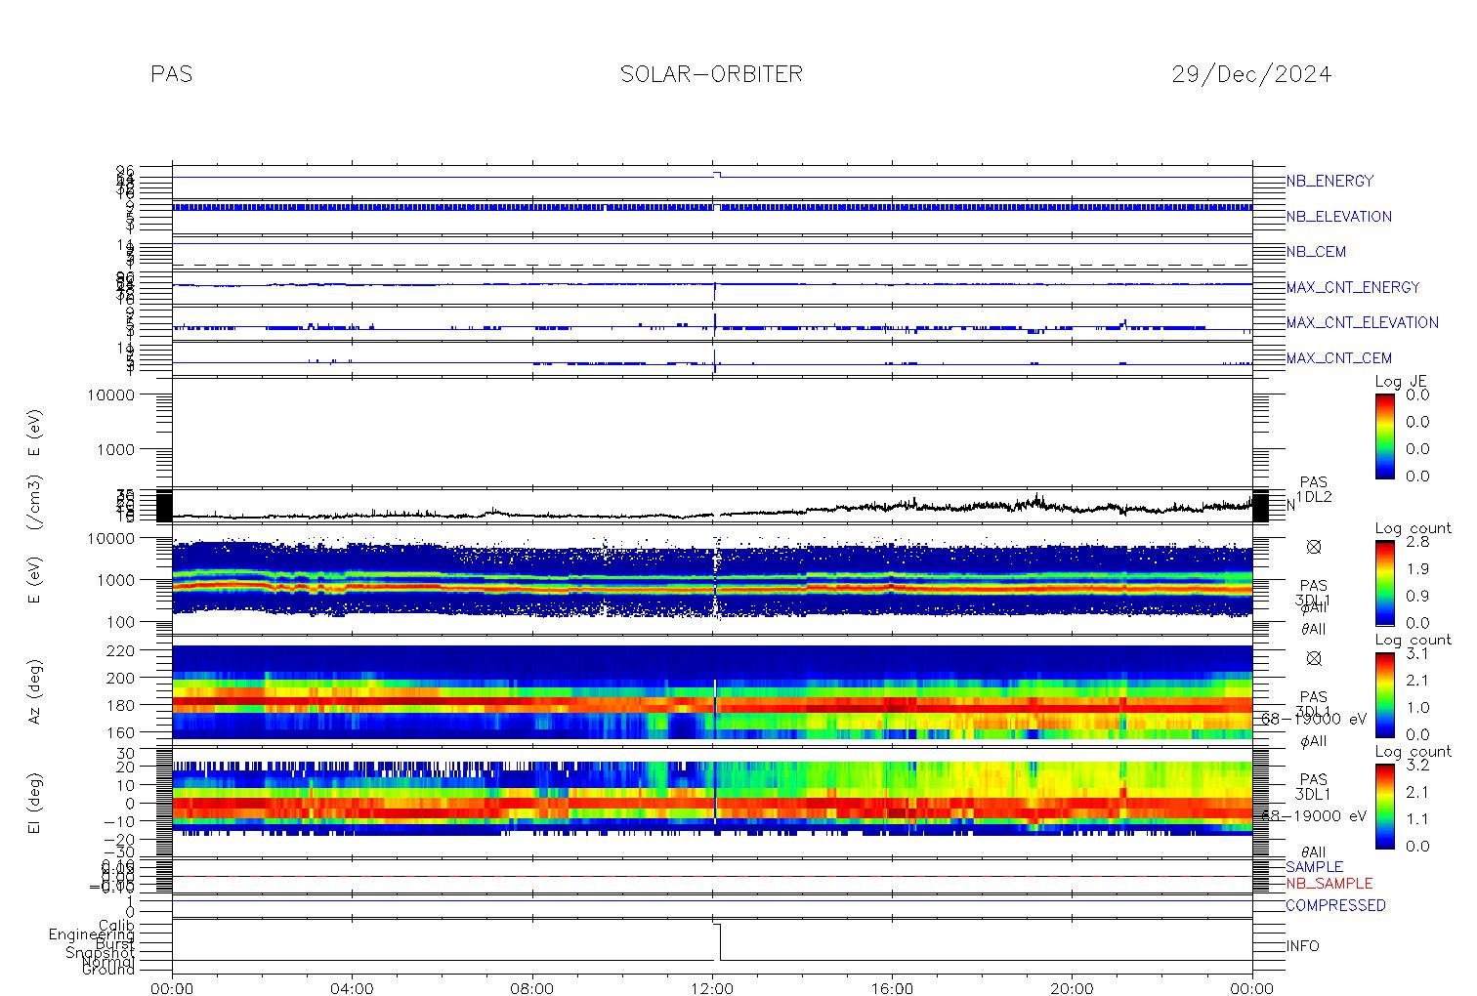Click the crossed-circle symbol beside the energy spectrogram

coord(1314,547)
